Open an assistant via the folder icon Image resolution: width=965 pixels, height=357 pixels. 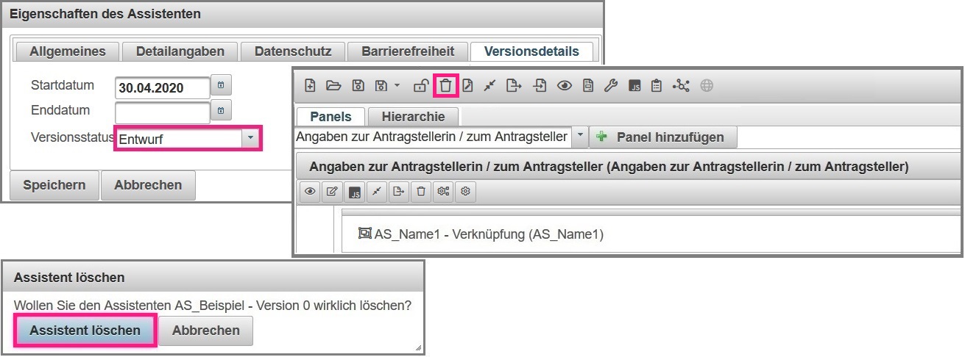[x=333, y=86]
